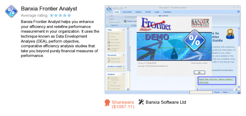This screenshot has width=246, height=116.
Task: Open Scores in the Main panel
Action: (x=112, y=37)
